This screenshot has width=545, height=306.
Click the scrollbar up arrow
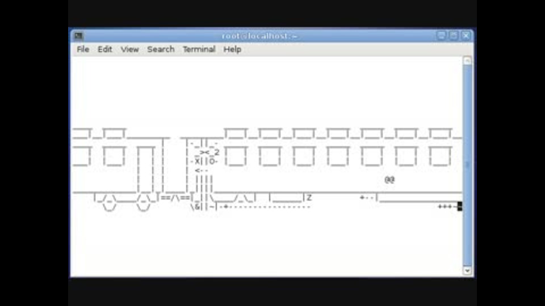tap(467, 61)
